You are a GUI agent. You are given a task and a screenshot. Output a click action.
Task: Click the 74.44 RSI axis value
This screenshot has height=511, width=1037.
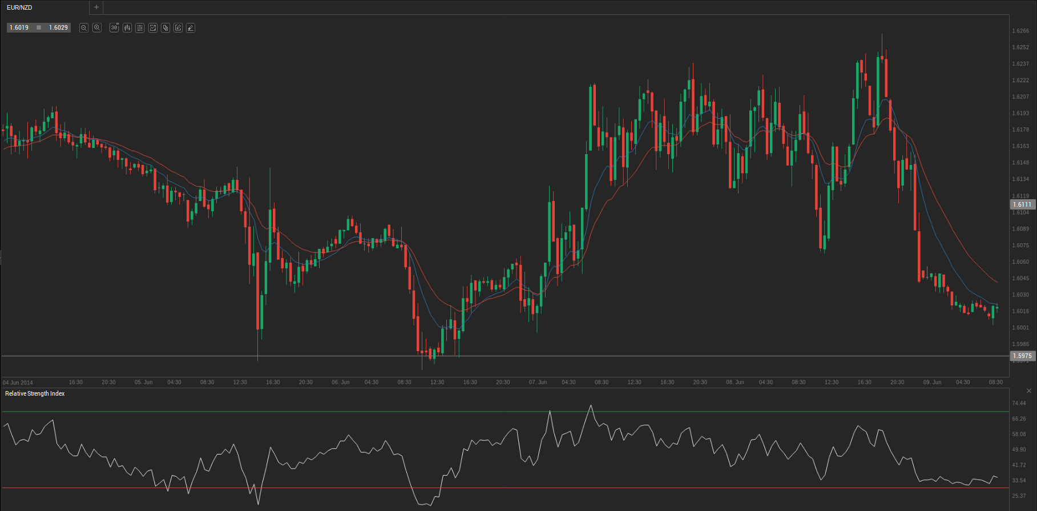pyautogui.click(x=1019, y=404)
